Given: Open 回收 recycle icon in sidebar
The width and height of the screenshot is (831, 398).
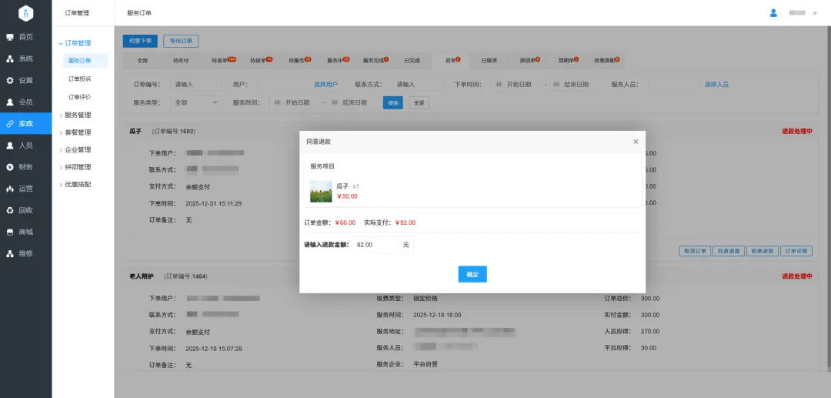Looking at the screenshot, I should click(x=10, y=209).
